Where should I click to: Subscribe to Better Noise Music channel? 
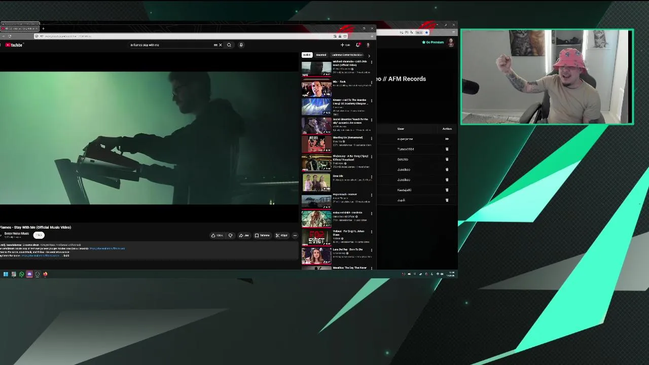(39, 235)
